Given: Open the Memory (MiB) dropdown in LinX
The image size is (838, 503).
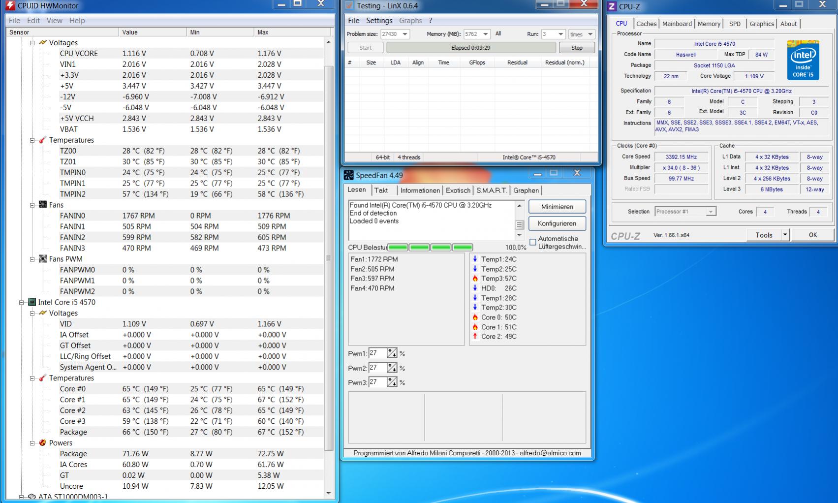Looking at the screenshot, I should coord(485,34).
